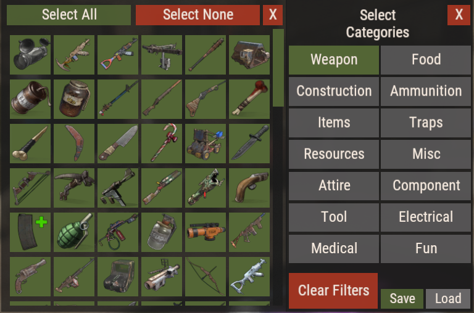Choose the combat knife icon

click(249, 144)
